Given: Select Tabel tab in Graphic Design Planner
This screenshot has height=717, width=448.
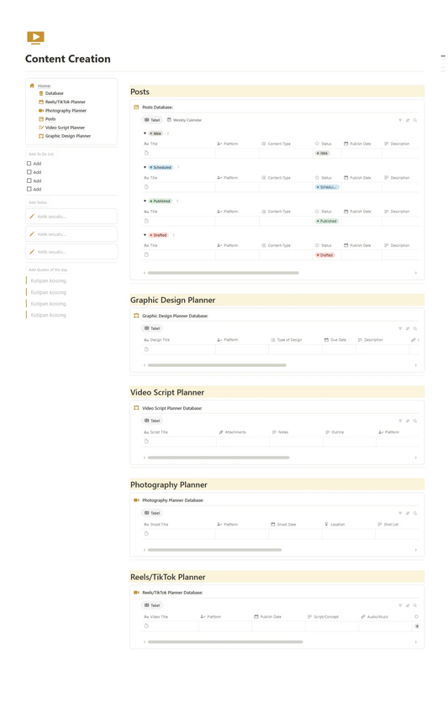Looking at the screenshot, I should [152, 328].
